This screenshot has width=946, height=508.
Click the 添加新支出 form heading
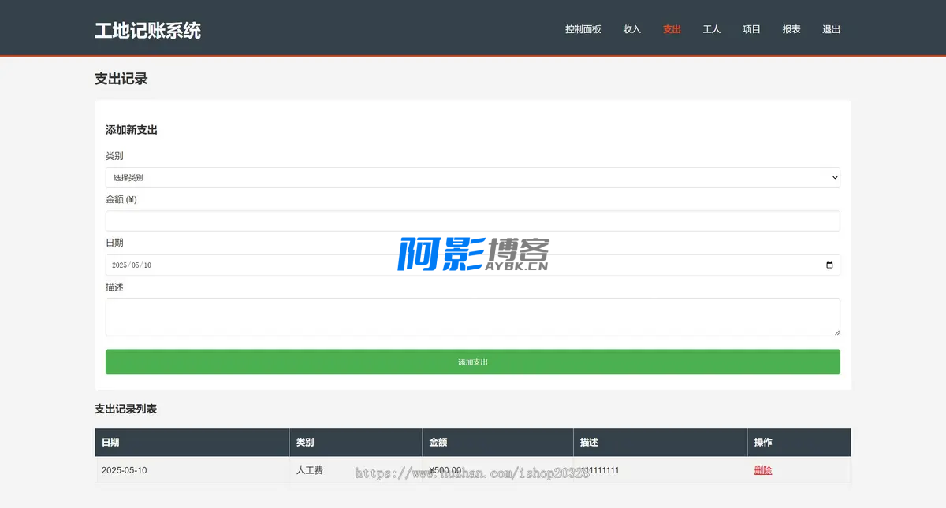coord(132,130)
